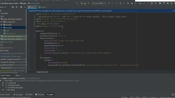Open the TODO tool window
The width and height of the screenshot is (175, 98).
point(29,94)
